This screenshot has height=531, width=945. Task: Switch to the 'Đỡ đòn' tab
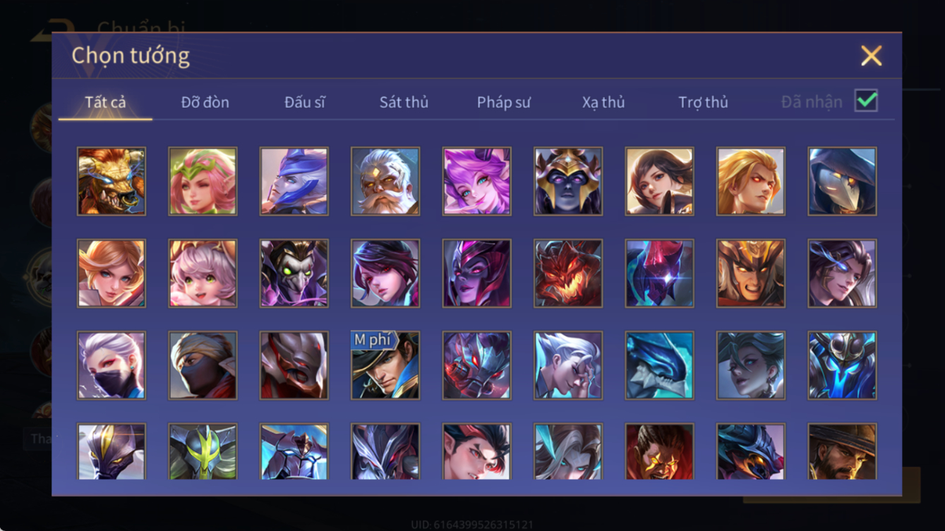click(x=205, y=102)
